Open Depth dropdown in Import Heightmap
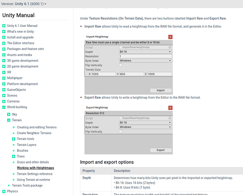The width and height of the screenshot is (243, 195). (145, 52)
